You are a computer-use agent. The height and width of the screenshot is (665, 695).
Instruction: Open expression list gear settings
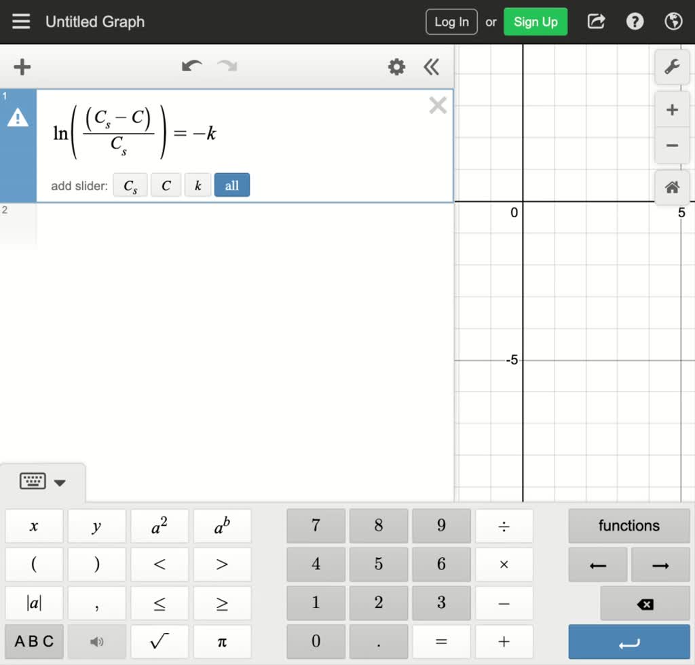396,66
